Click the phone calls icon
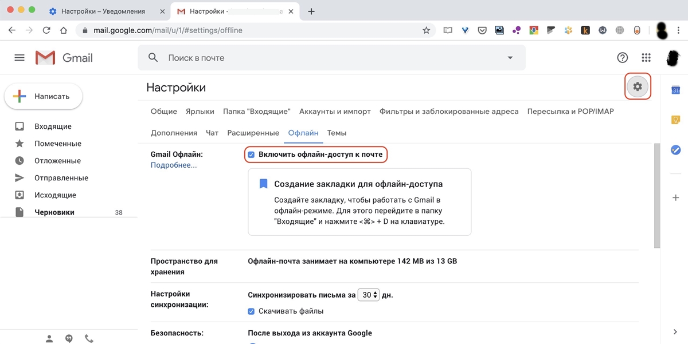Viewport: 688px width, 344px height. point(89,338)
